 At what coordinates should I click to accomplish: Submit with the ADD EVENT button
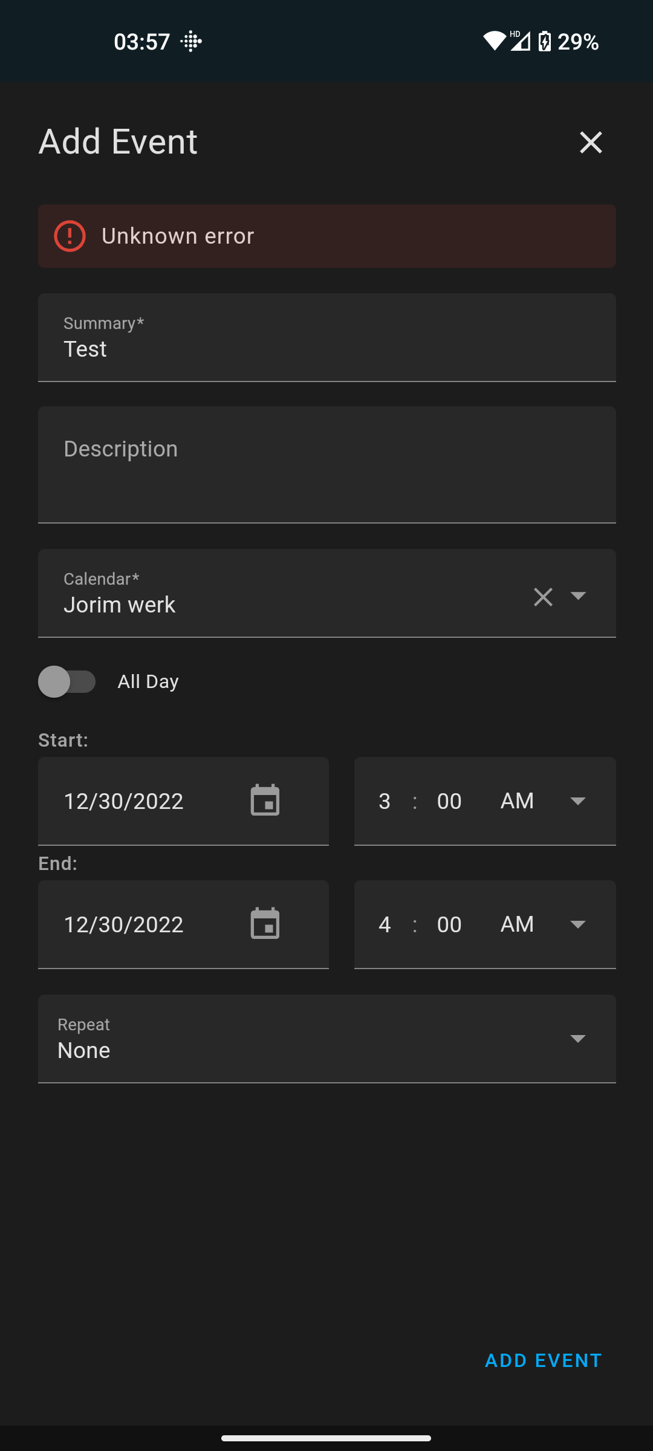pos(543,1360)
